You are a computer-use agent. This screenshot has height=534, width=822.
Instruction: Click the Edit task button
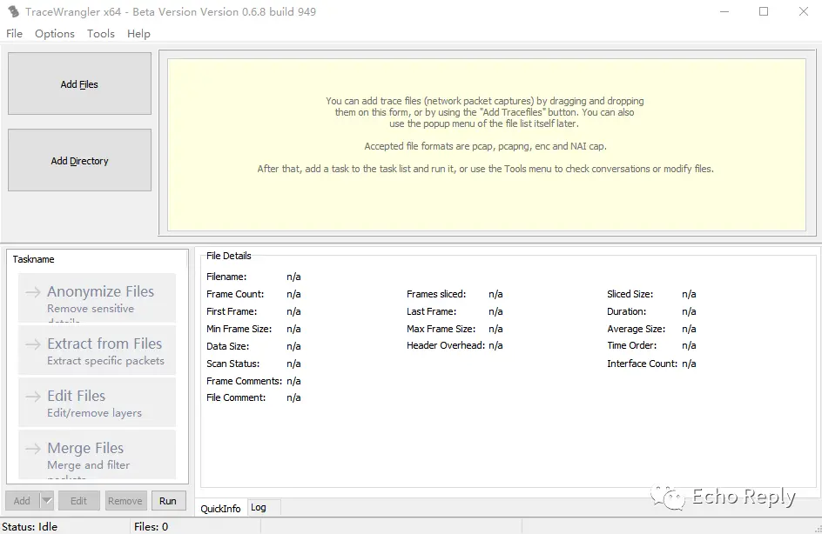78,500
